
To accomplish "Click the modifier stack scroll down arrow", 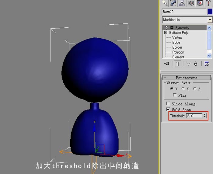I will click(209, 56).
